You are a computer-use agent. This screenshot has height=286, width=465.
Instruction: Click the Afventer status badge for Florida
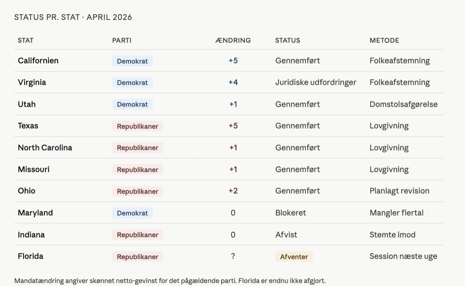(294, 257)
